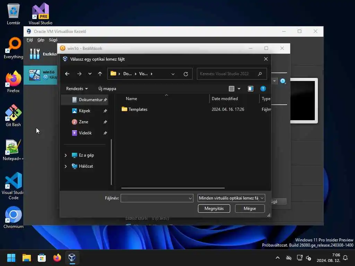This screenshot has height=266, width=355.
Task: Open the Gép menu in VirtualBox
Action: point(41,40)
